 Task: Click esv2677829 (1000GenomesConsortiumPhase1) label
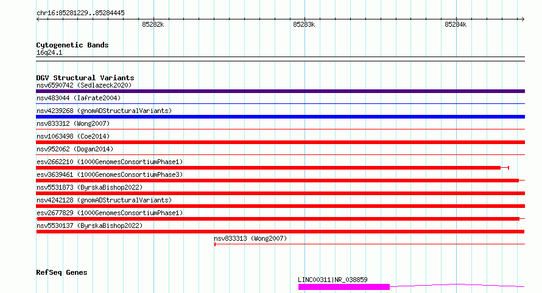pyautogui.click(x=110, y=213)
